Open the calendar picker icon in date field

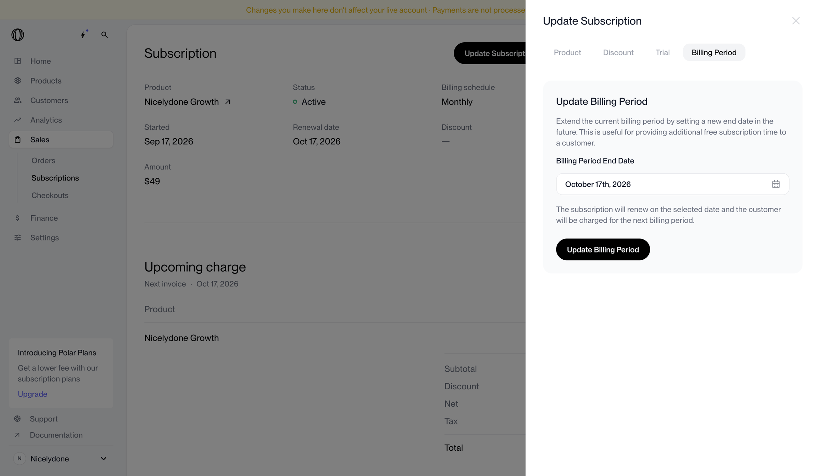pos(776,184)
